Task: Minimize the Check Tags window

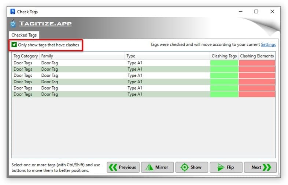Action: [240, 12]
